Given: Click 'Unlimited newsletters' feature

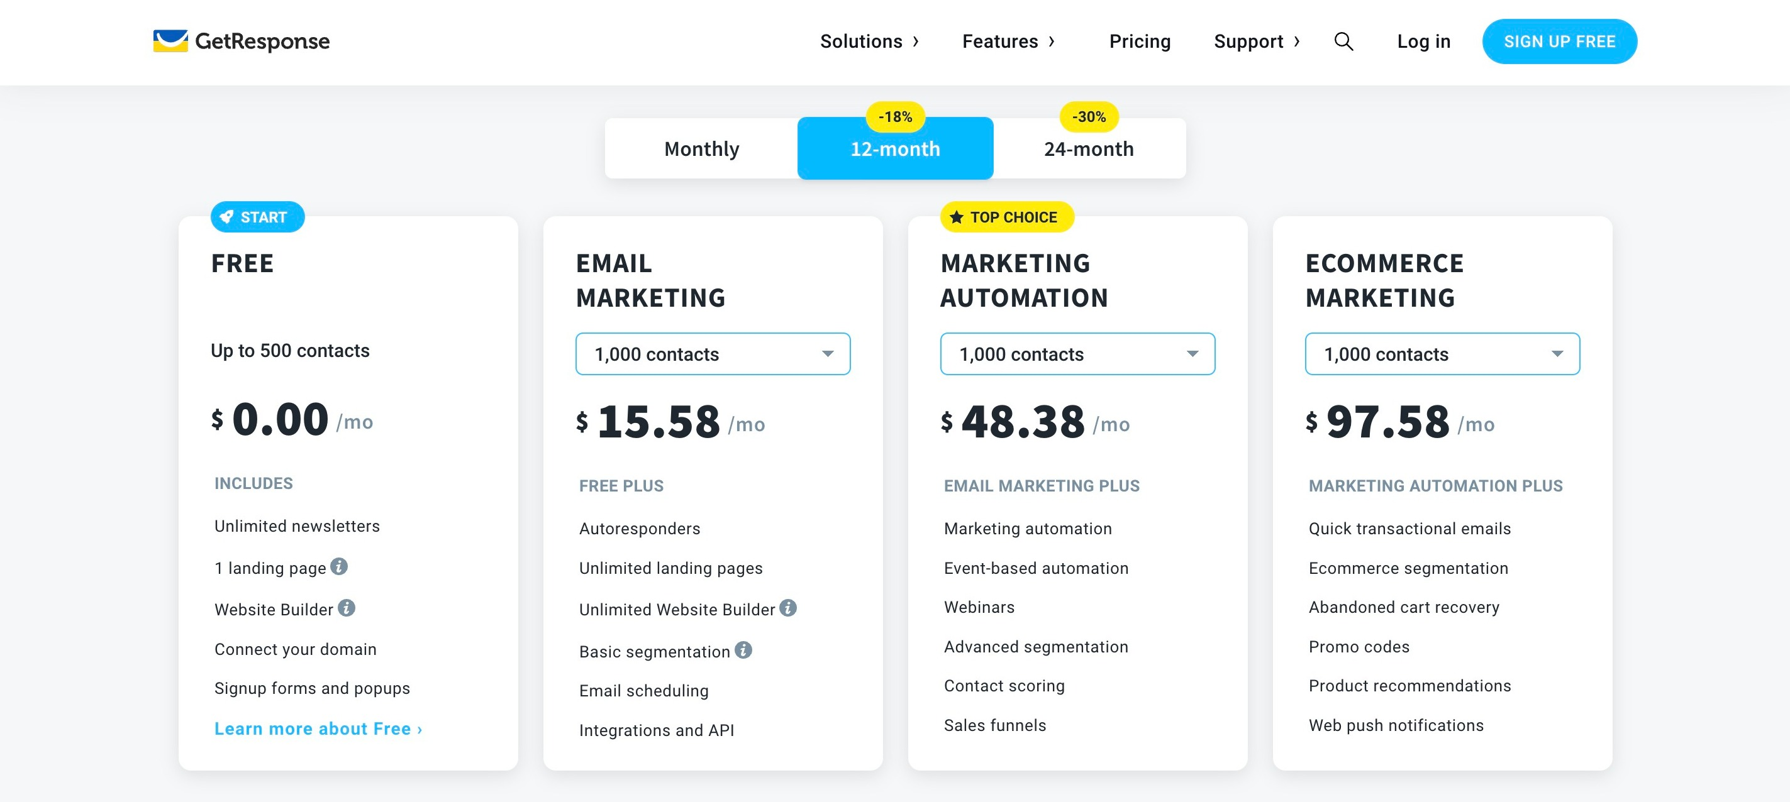Looking at the screenshot, I should (x=297, y=526).
